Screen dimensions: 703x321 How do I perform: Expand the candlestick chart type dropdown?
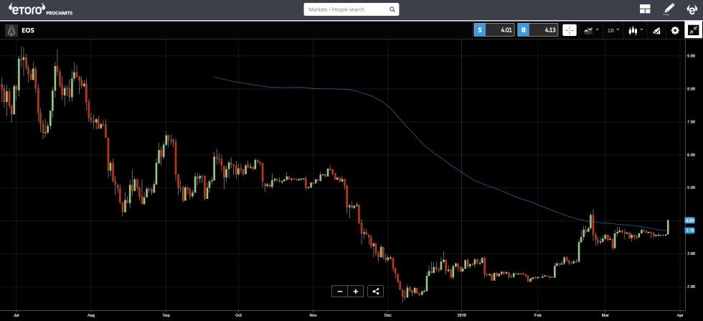[x=634, y=30]
